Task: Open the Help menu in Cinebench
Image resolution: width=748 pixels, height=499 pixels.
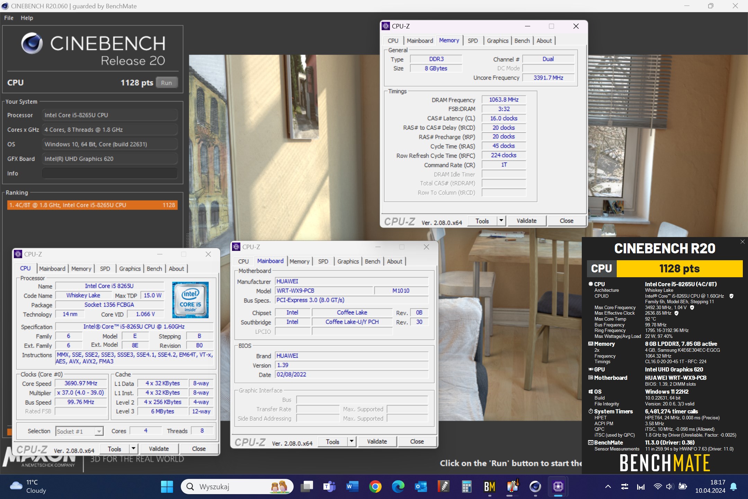Action: pyautogui.click(x=27, y=18)
